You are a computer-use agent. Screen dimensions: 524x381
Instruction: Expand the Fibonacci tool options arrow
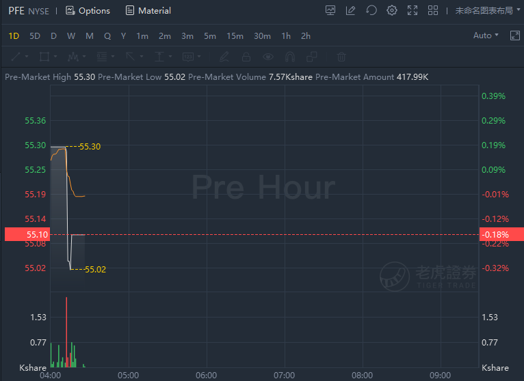pyautogui.click(x=113, y=57)
